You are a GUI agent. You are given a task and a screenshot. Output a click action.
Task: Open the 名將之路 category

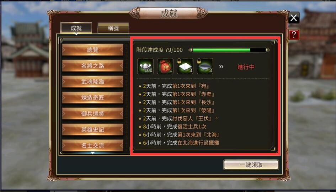pyautogui.click(x=92, y=66)
